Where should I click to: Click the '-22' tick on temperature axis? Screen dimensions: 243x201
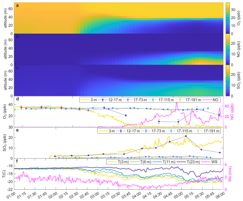point(10,189)
